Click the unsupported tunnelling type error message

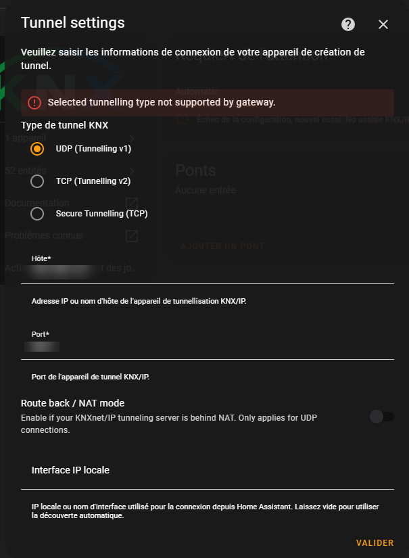pos(162,103)
